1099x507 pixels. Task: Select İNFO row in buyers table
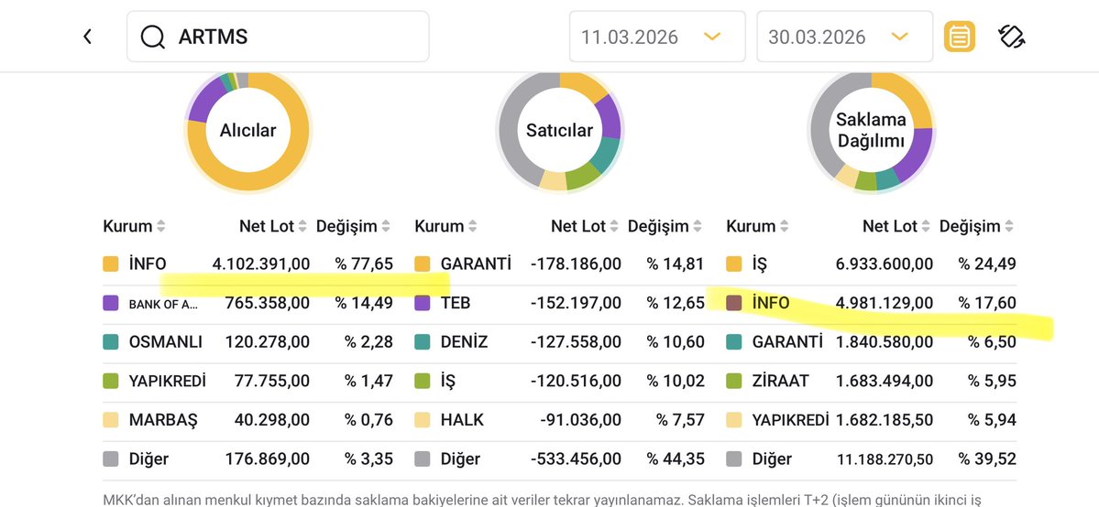[248, 264]
